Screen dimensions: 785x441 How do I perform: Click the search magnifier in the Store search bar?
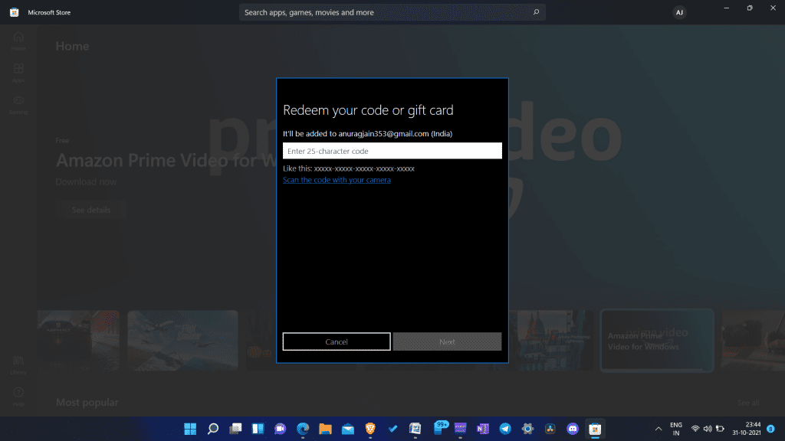point(536,12)
